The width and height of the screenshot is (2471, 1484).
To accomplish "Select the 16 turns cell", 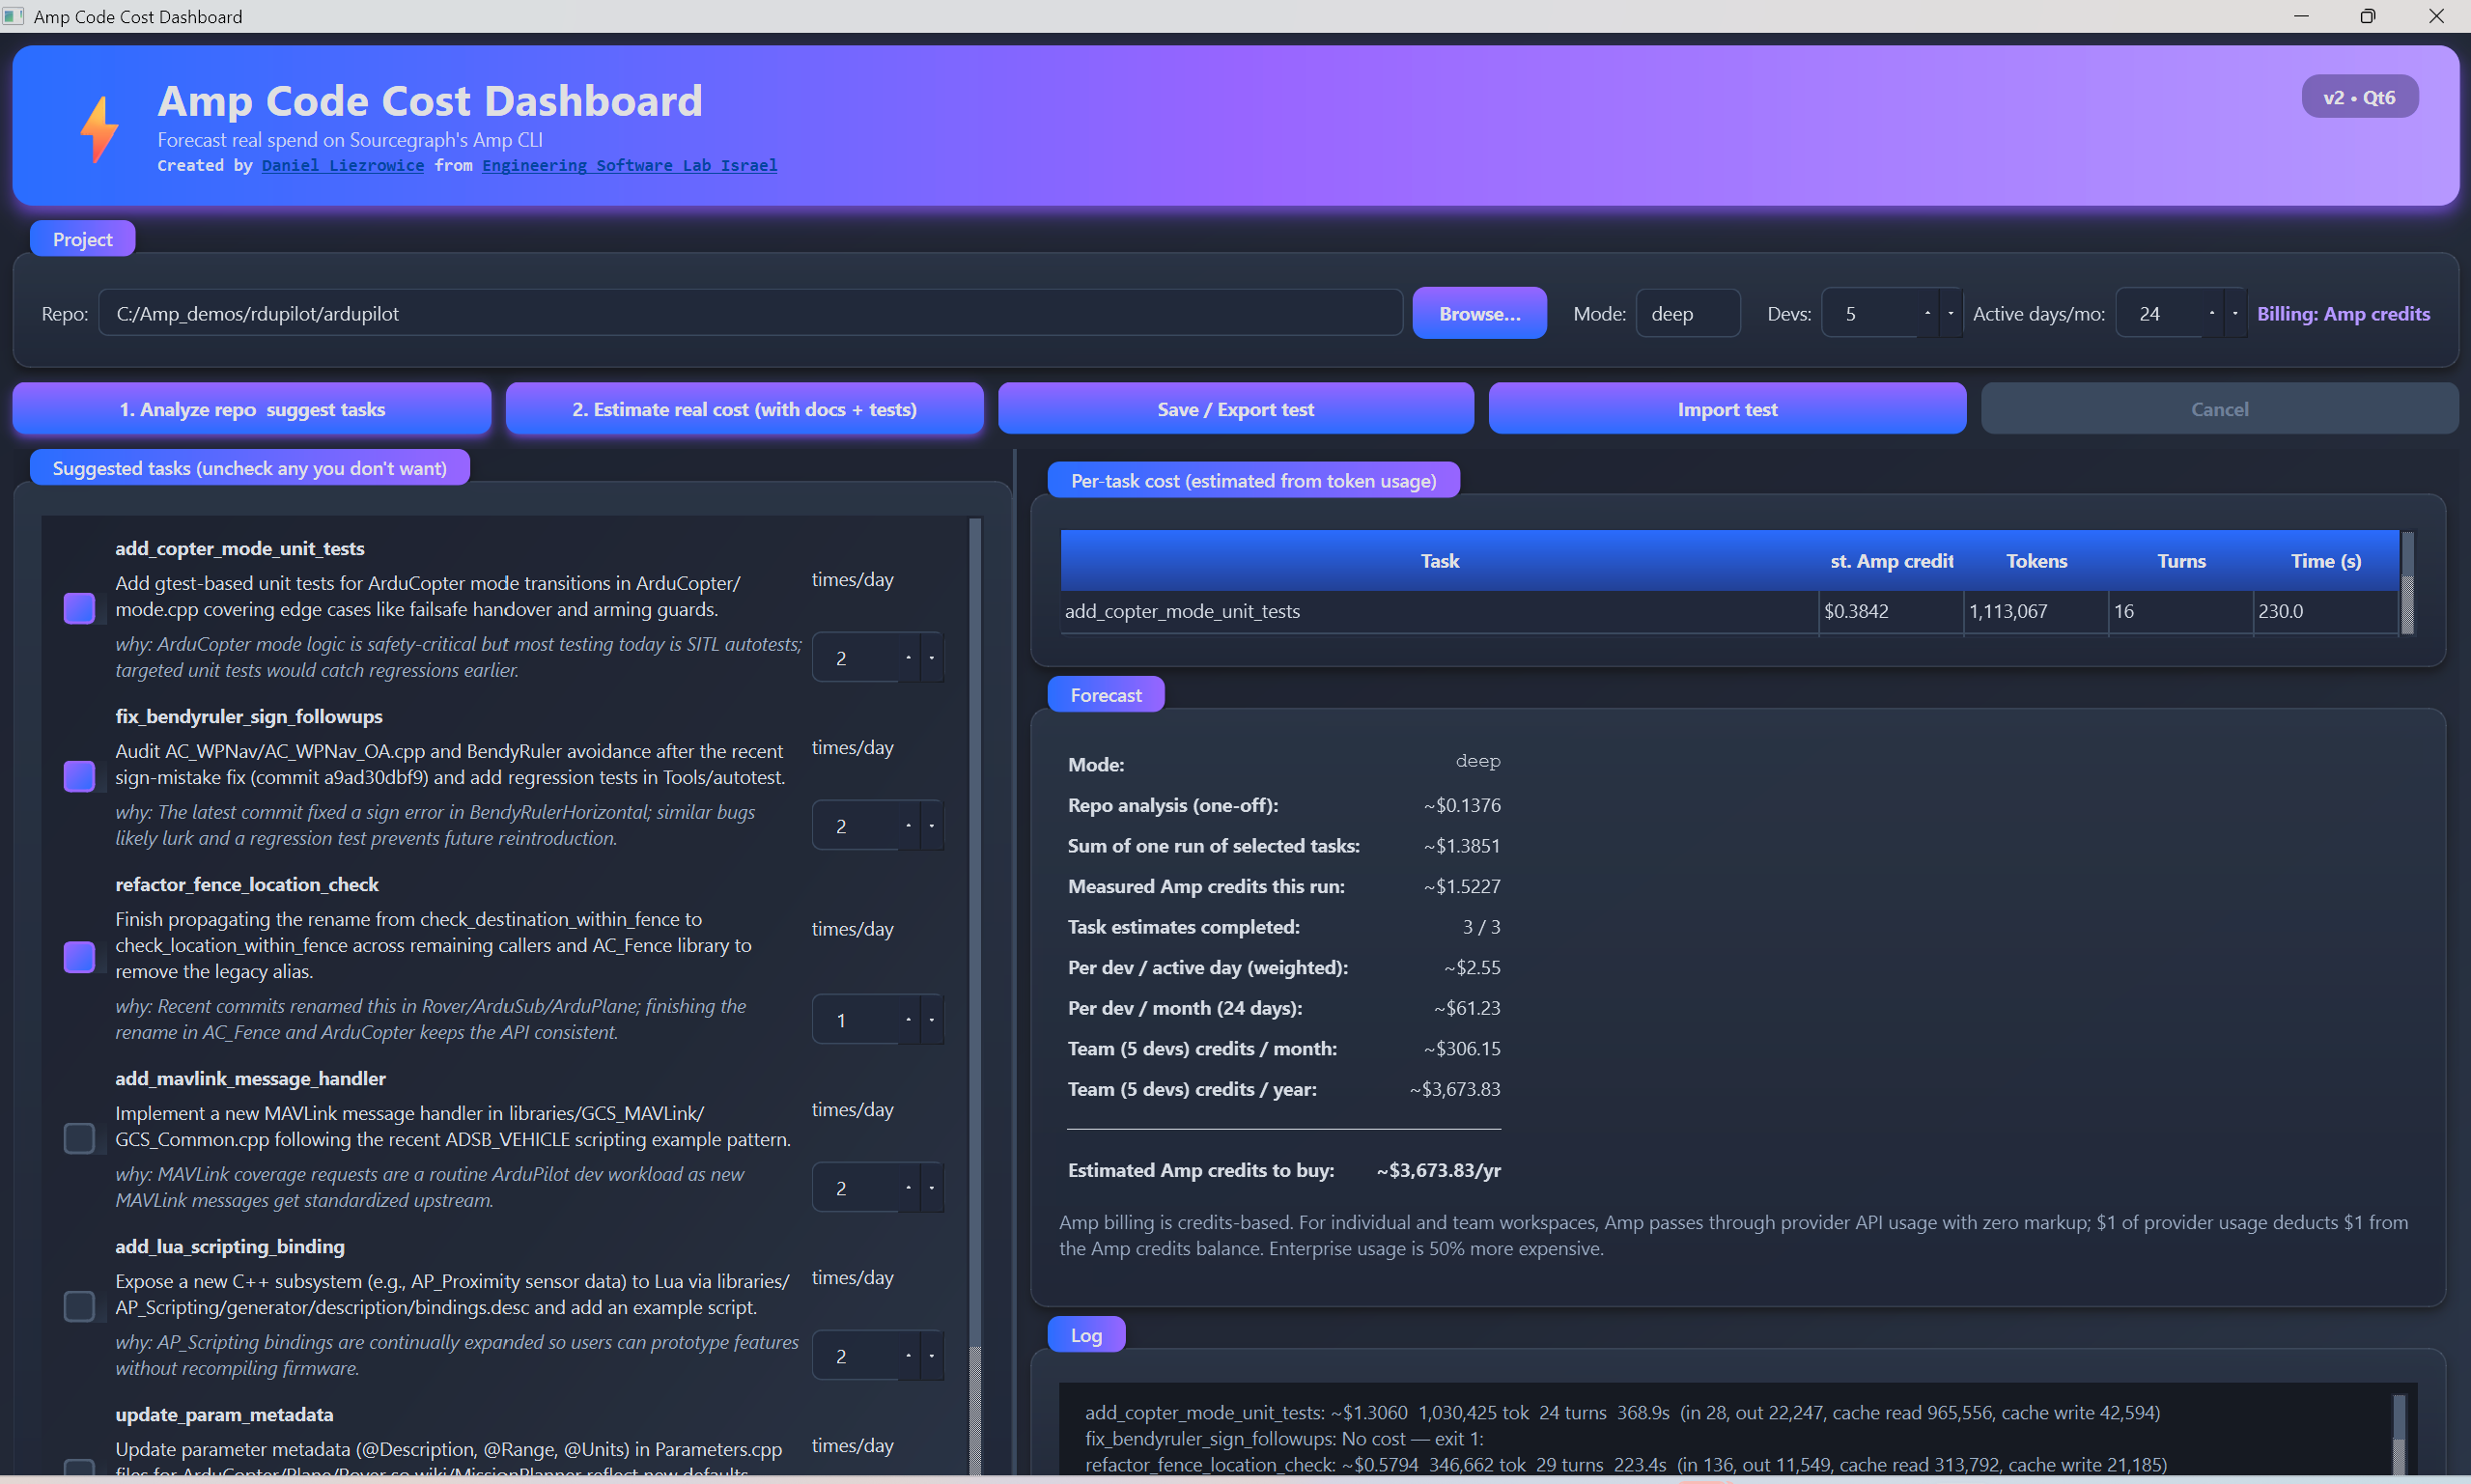I will 2181,611.
